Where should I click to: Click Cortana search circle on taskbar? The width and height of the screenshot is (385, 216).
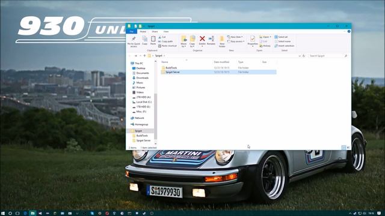[x=10, y=214]
